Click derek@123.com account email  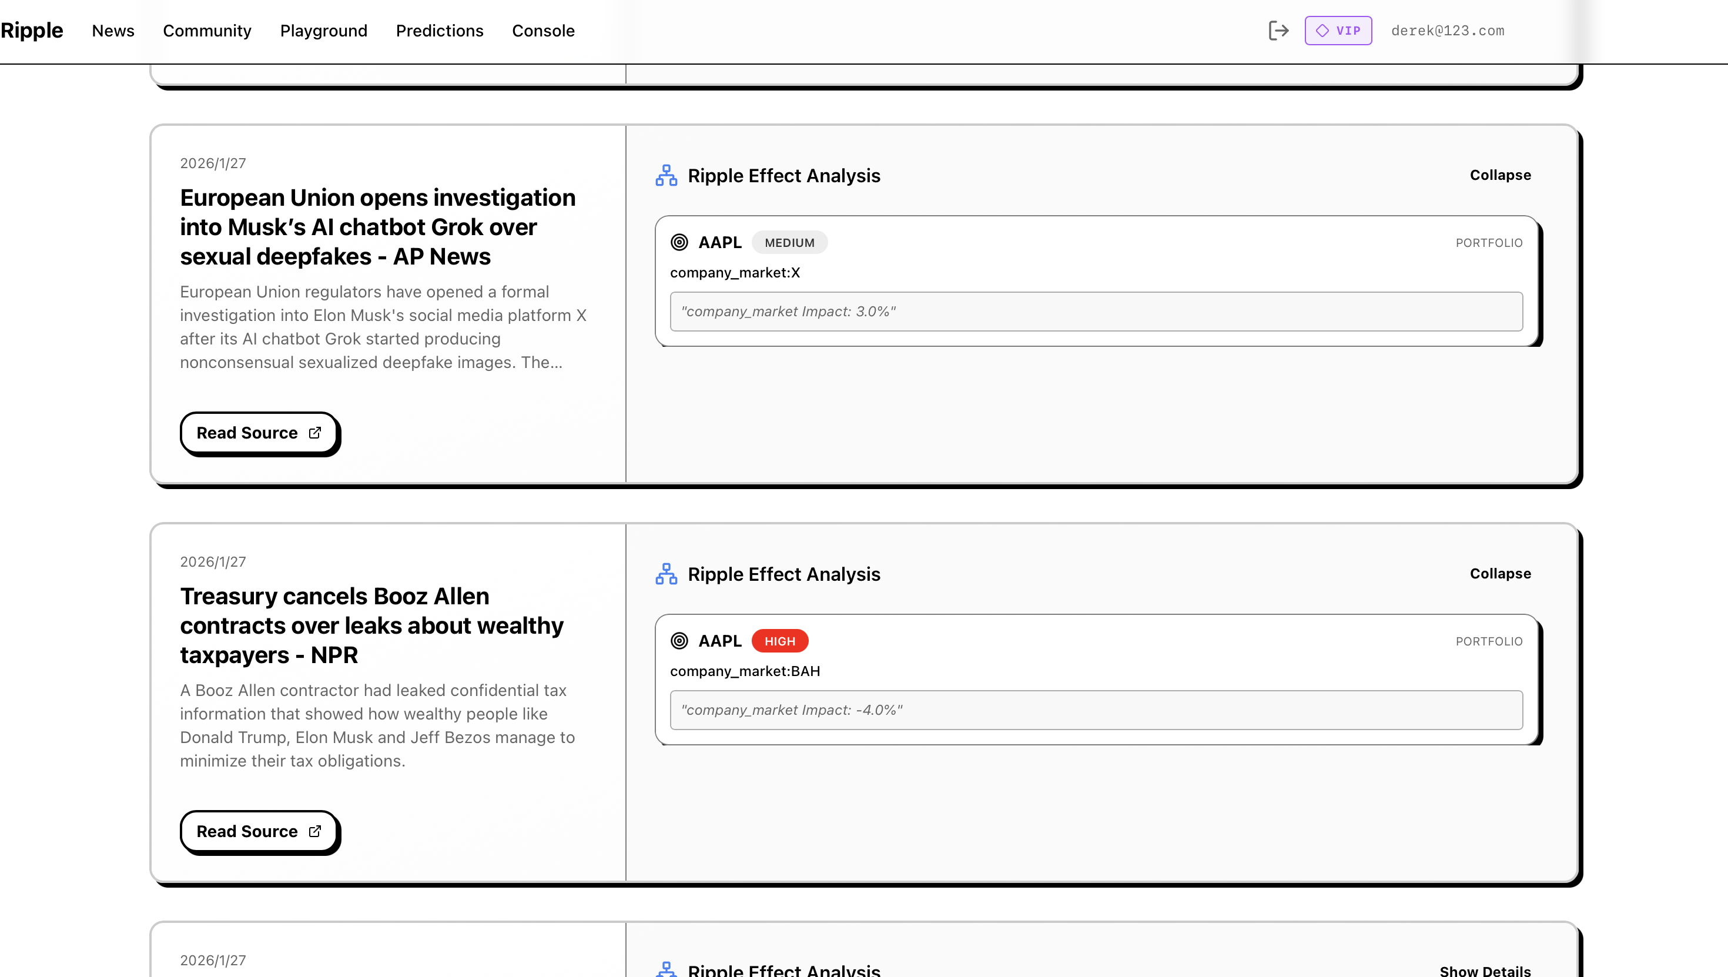tap(1448, 30)
